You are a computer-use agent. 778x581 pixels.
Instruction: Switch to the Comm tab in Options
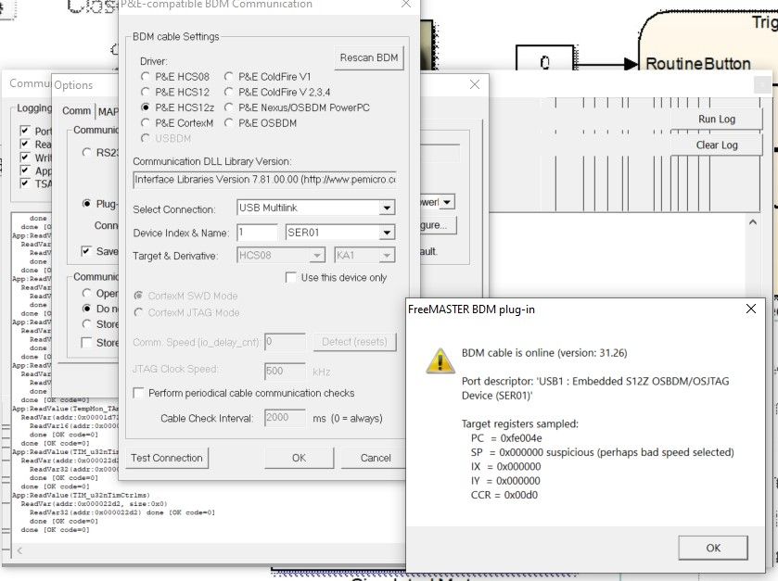pyautogui.click(x=76, y=111)
